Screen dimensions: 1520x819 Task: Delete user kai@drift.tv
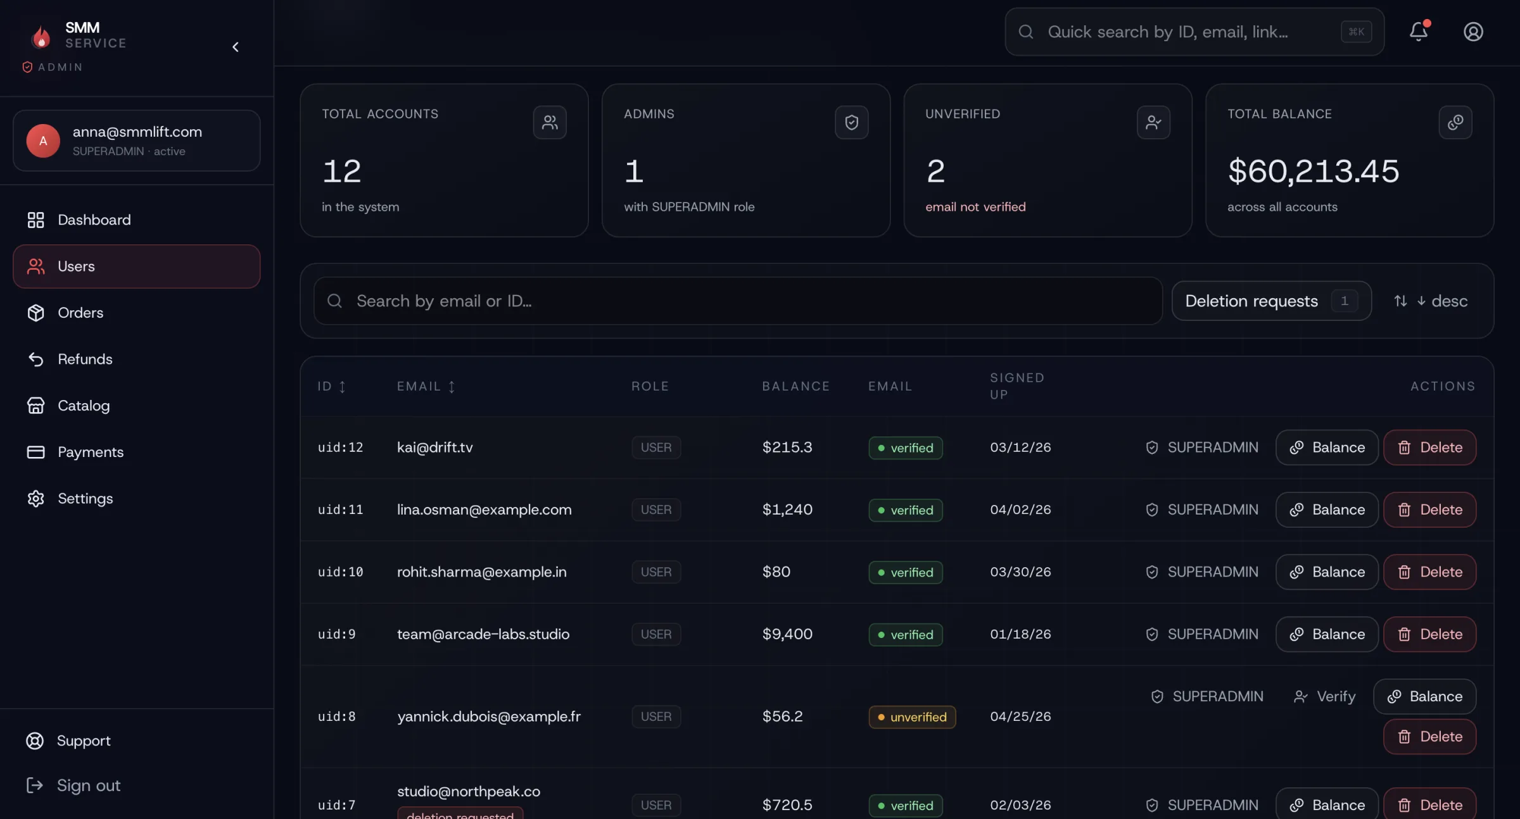click(x=1429, y=447)
